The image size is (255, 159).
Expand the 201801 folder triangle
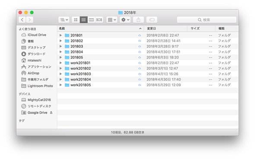pyautogui.click(x=61, y=35)
